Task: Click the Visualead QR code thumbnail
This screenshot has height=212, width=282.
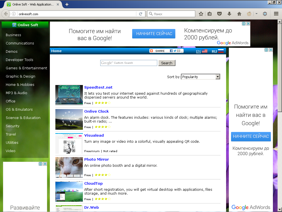Action: point(69,143)
